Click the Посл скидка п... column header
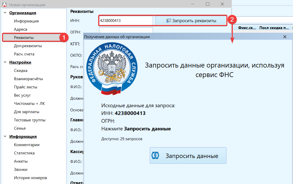293x184 pixels. coord(274,28)
